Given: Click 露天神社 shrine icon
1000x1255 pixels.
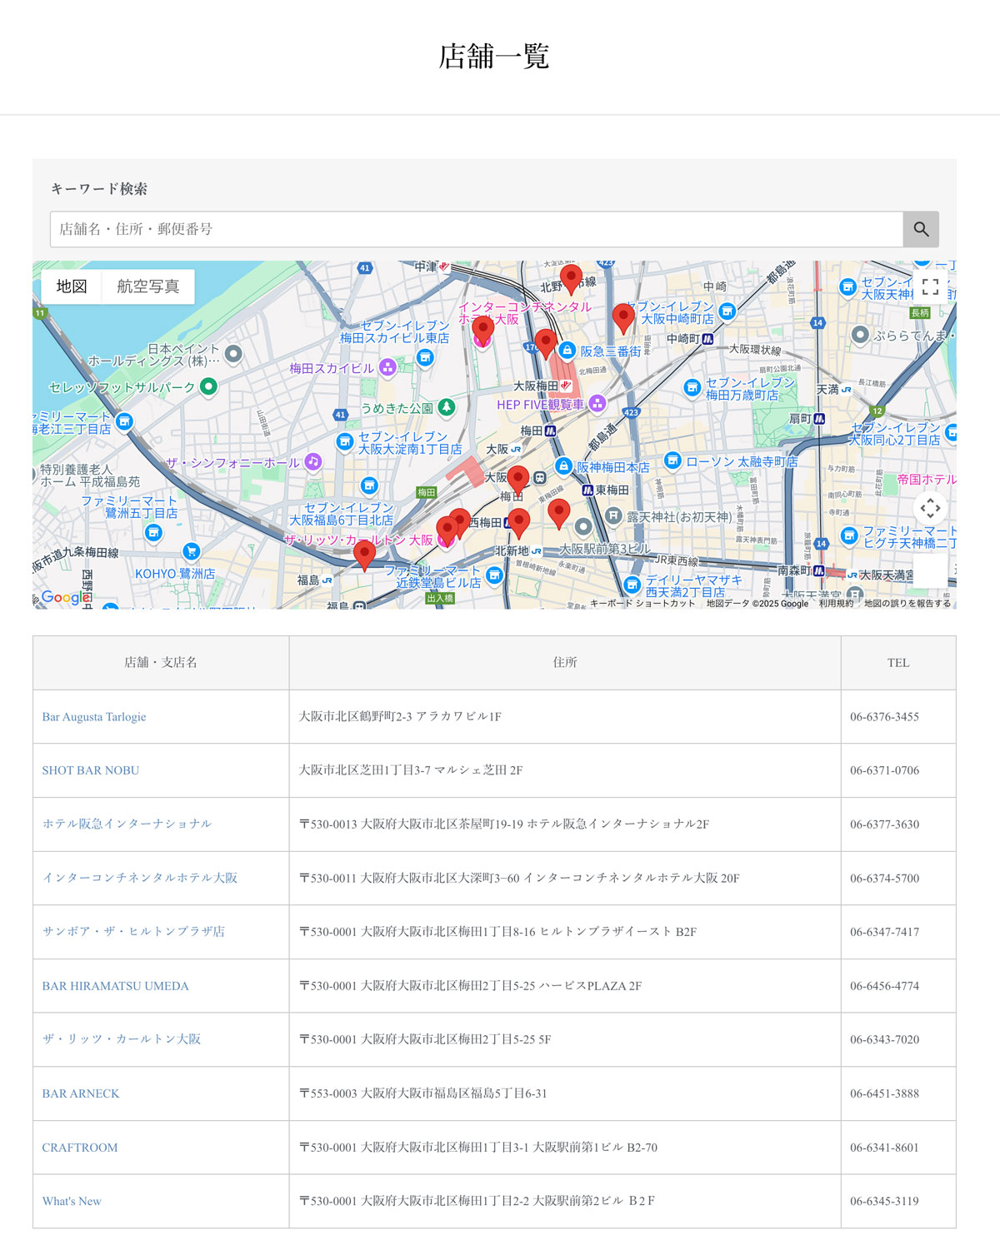Looking at the screenshot, I should (613, 516).
